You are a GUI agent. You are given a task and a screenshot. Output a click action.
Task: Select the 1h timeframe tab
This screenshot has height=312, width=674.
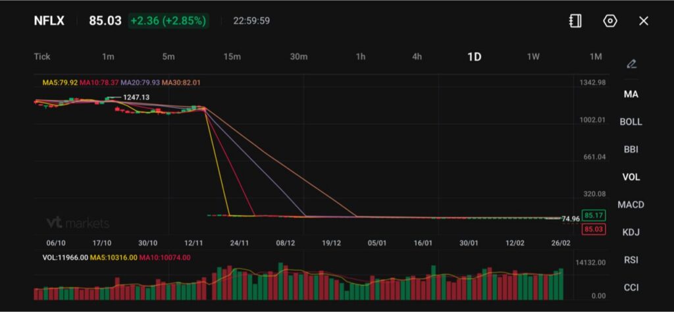click(x=361, y=57)
